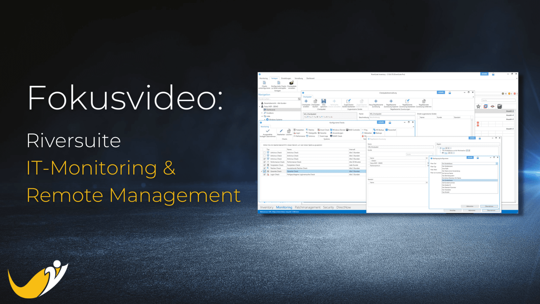Screen dimensions: 540x304
Task: Click Zugewiesene Geräte bearbeiten icon
Action: click(348, 101)
